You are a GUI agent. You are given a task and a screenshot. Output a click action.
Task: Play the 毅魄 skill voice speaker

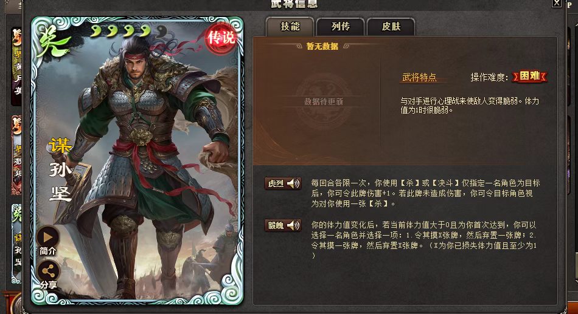[x=294, y=225]
